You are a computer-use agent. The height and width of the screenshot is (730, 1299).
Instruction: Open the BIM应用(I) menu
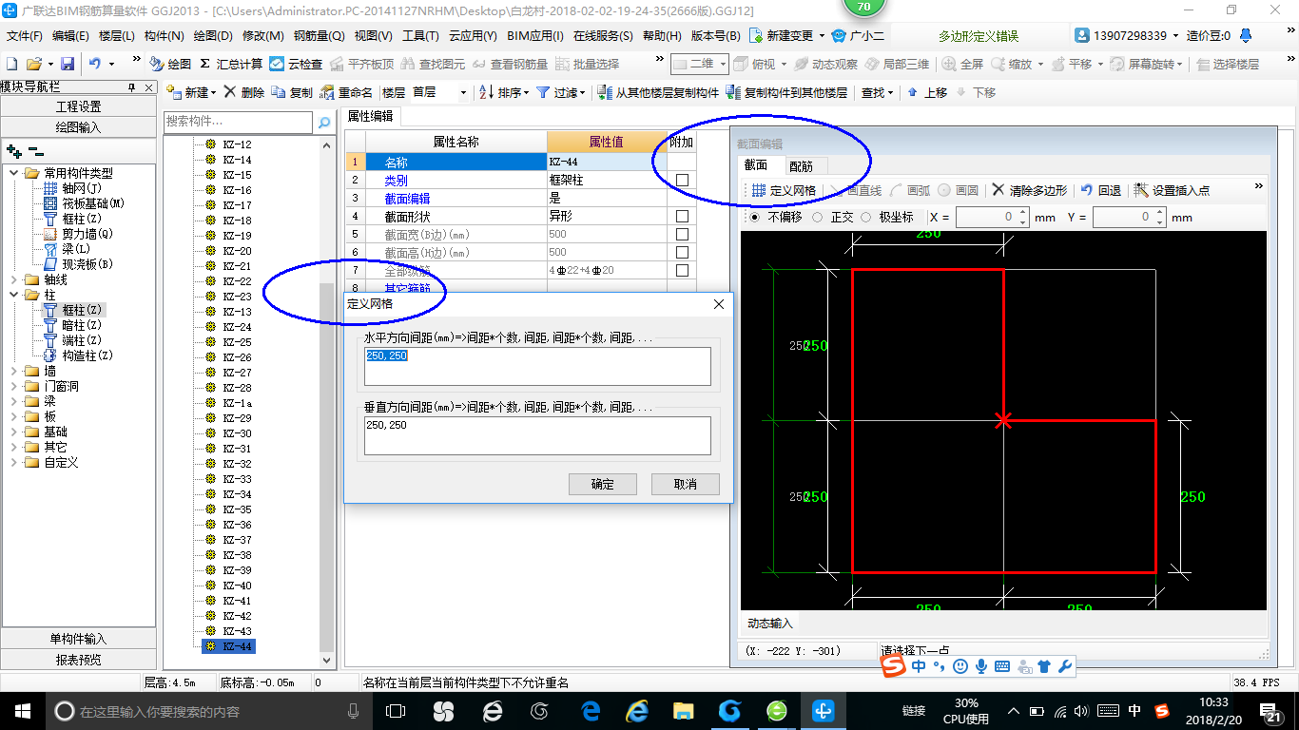(535, 36)
